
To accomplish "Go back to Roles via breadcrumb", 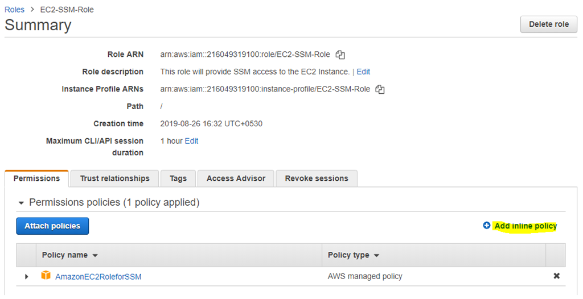I will point(14,10).
